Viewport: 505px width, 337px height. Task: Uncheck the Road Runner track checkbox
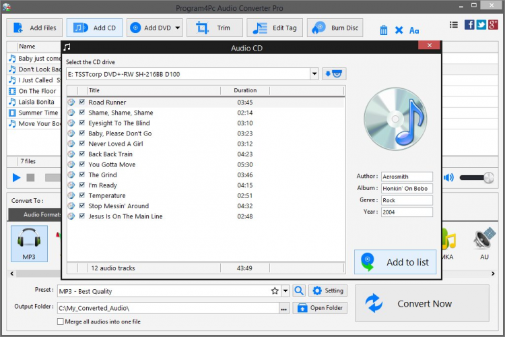pos(81,102)
